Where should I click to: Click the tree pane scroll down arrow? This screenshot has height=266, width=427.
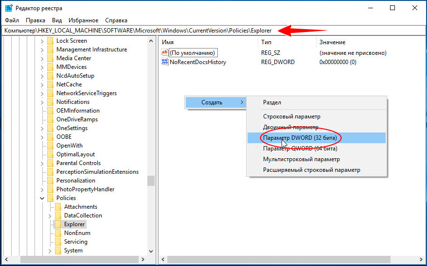[151, 251]
